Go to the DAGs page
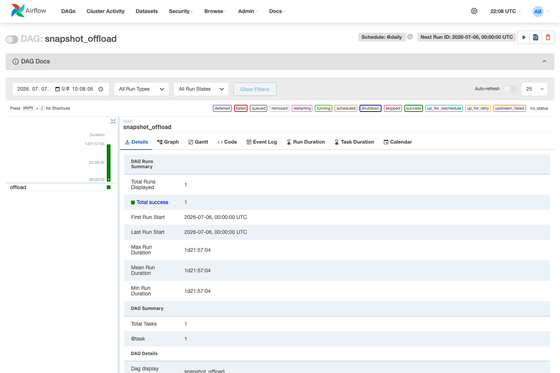Image resolution: width=560 pixels, height=373 pixels. 68,11
